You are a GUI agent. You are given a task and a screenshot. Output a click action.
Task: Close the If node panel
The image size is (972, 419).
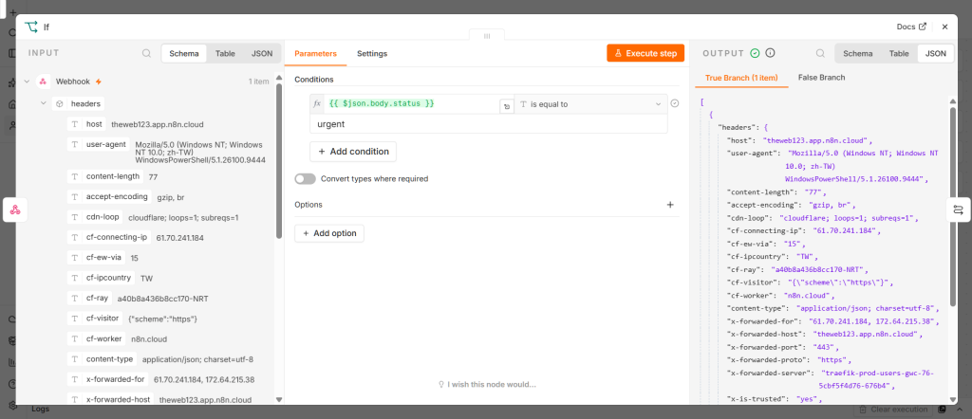(x=944, y=27)
